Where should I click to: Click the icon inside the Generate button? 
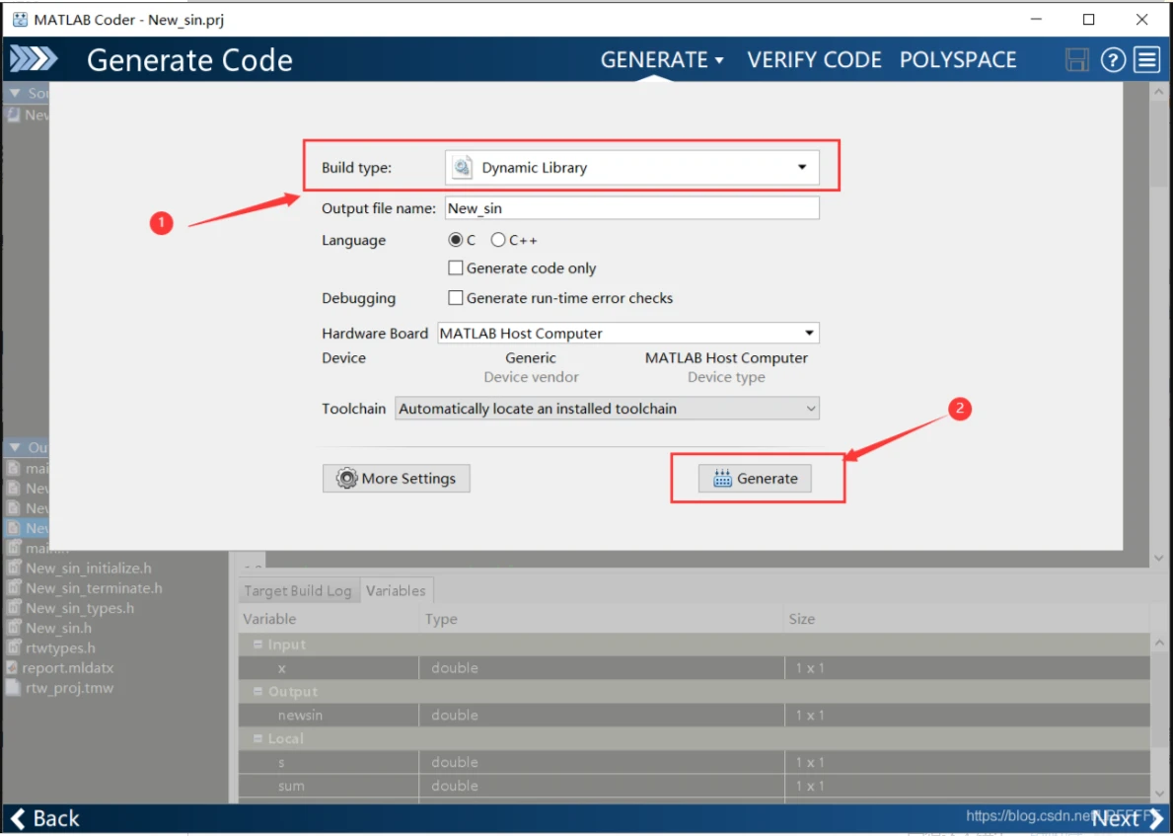[722, 479]
